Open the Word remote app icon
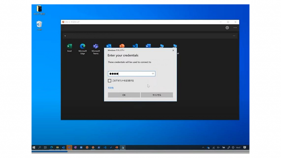 tap(148, 46)
